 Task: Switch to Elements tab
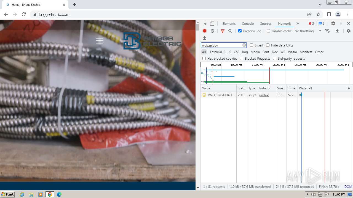pos(229,24)
